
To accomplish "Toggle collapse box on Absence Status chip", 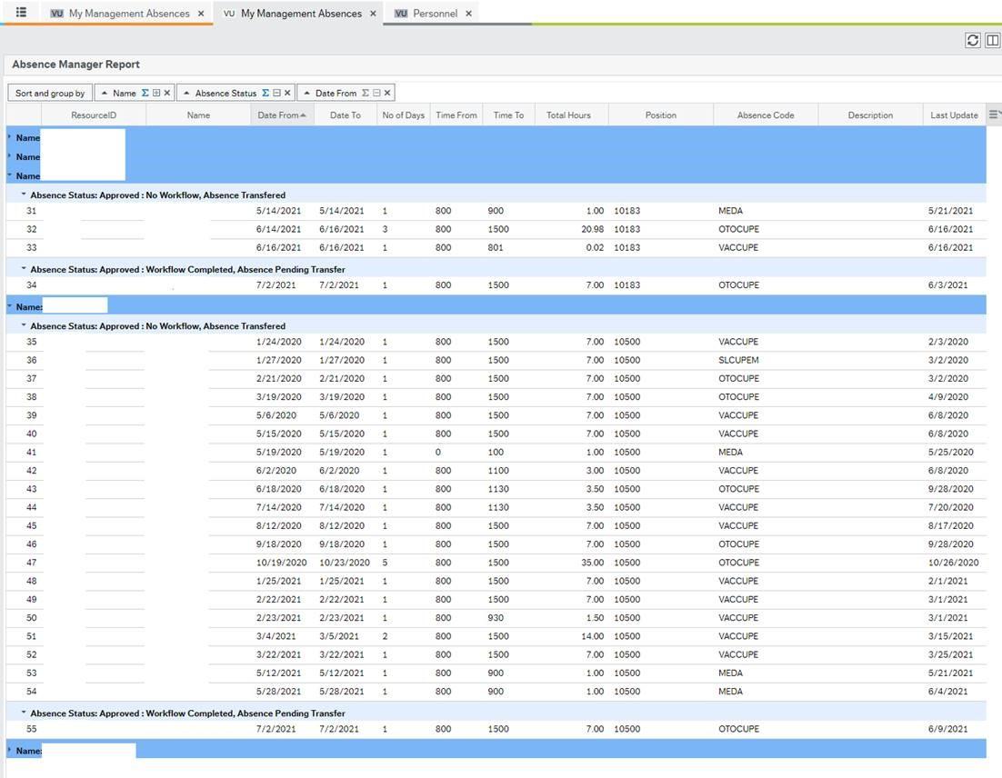I will point(276,93).
